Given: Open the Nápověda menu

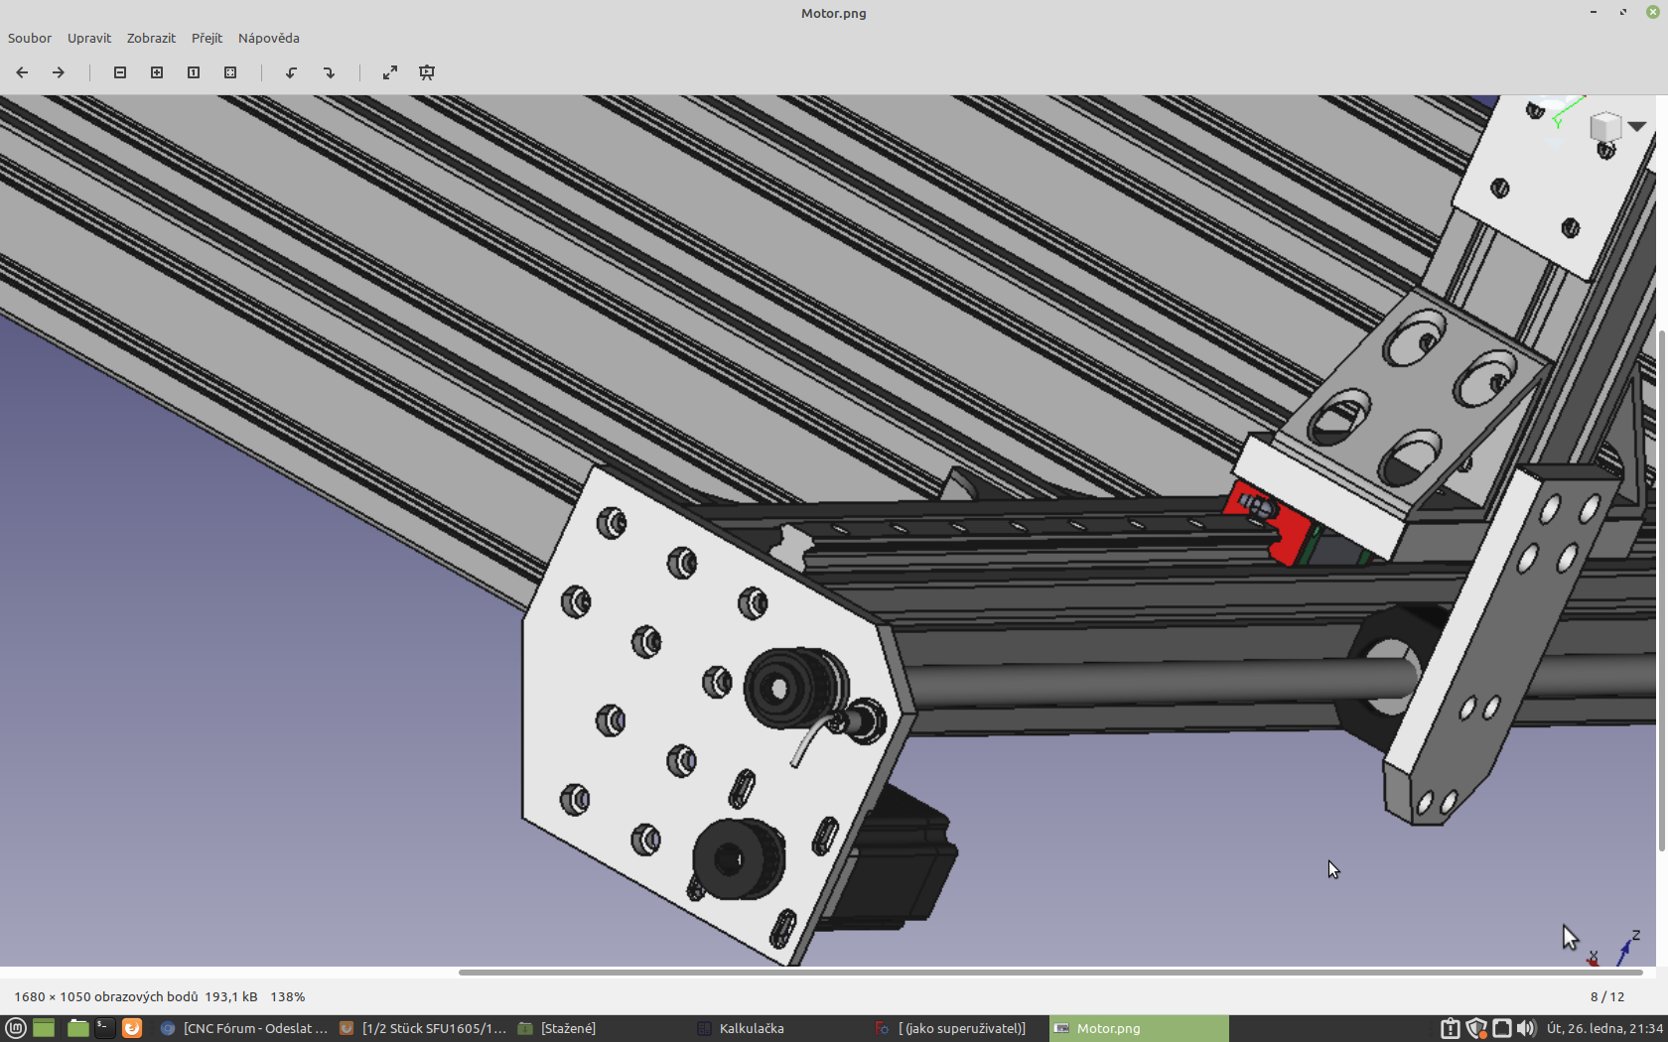Looking at the screenshot, I should pyautogui.click(x=268, y=38).
